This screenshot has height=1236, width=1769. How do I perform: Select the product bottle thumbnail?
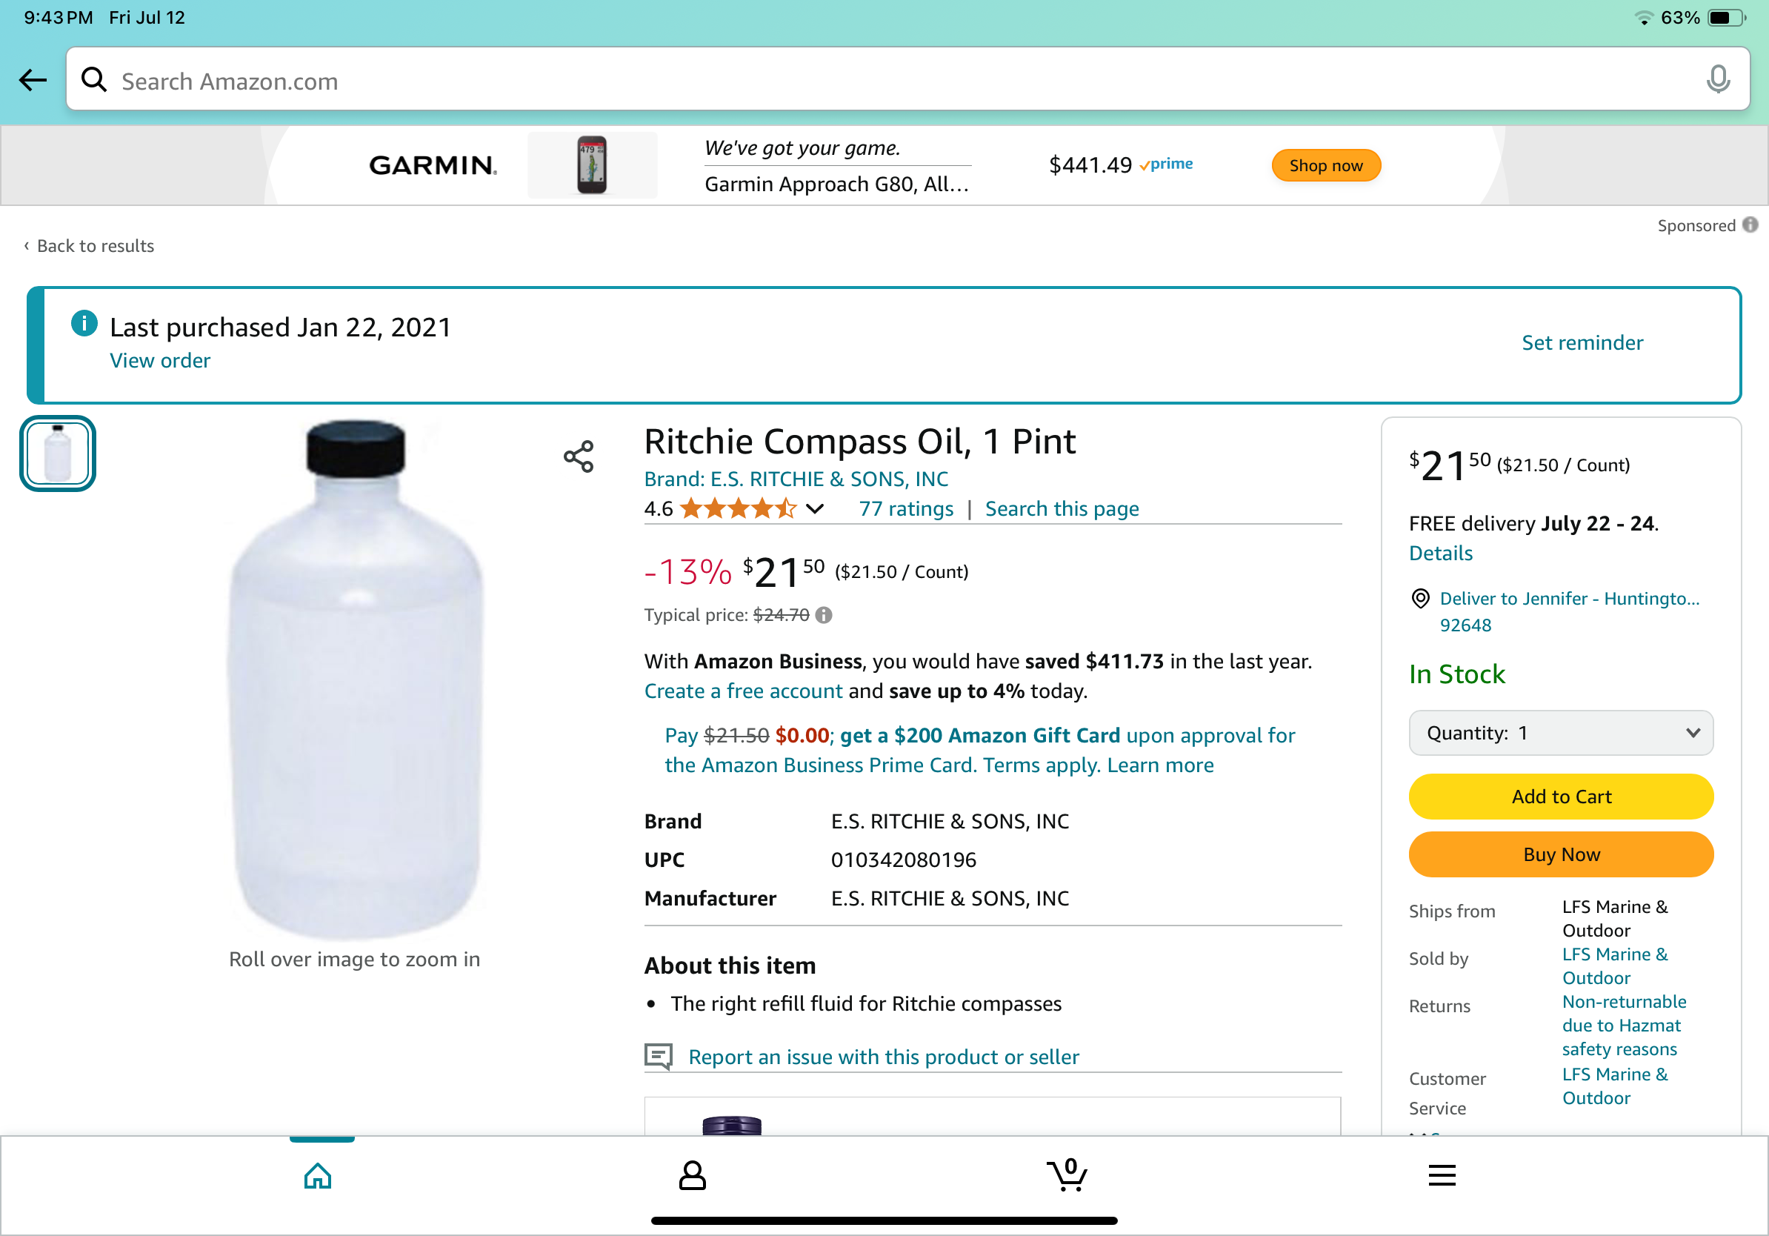(x=58, y=454)
